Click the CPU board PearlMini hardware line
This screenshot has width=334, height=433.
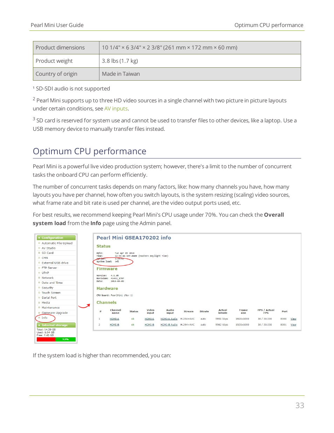(115, 295)
